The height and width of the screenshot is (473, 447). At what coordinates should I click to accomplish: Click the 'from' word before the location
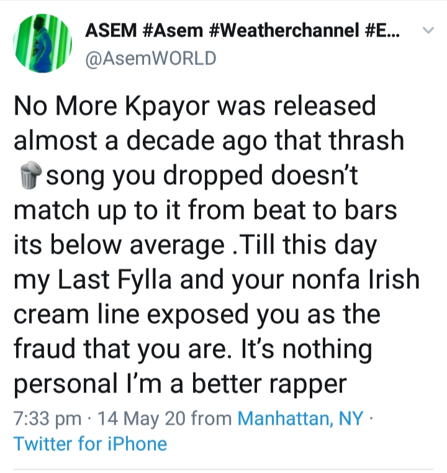click(x=212, y=418)
